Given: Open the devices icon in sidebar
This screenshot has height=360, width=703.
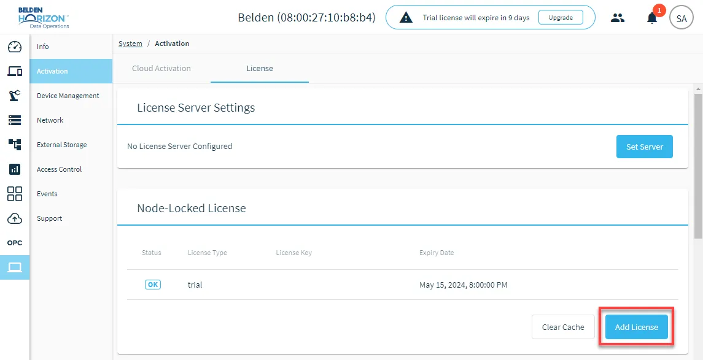Looking at the screenshot, I should click(x=15, y=71).
